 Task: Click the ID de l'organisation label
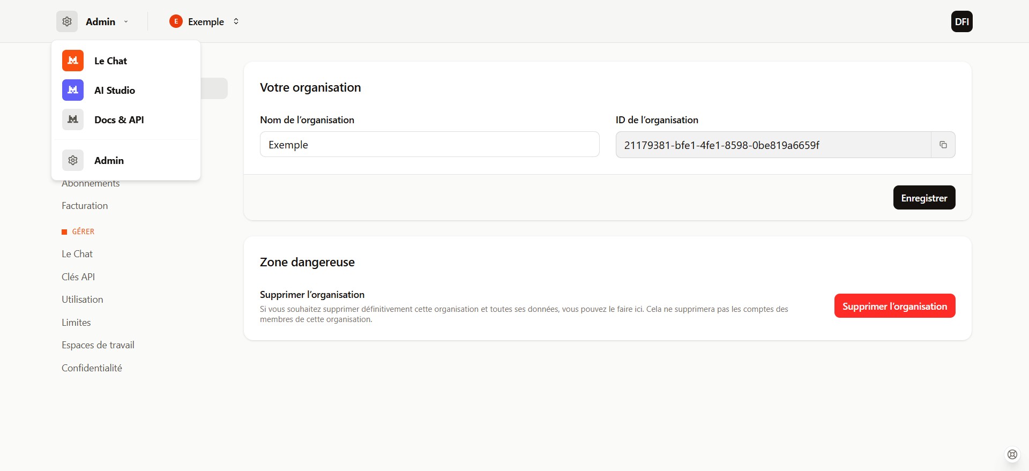(657, 120)
